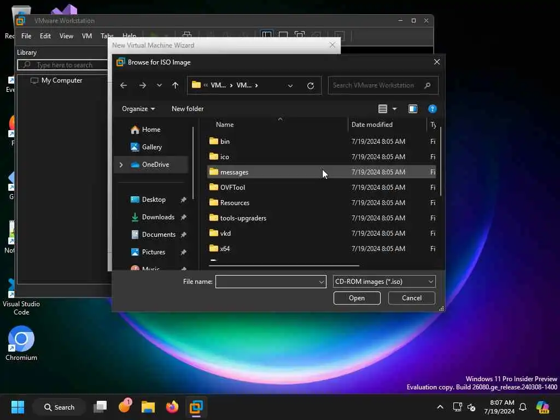The width and height of the screenshot is (560, 420).
Task: Open the Windows Start menu
Action: point(17,407)
